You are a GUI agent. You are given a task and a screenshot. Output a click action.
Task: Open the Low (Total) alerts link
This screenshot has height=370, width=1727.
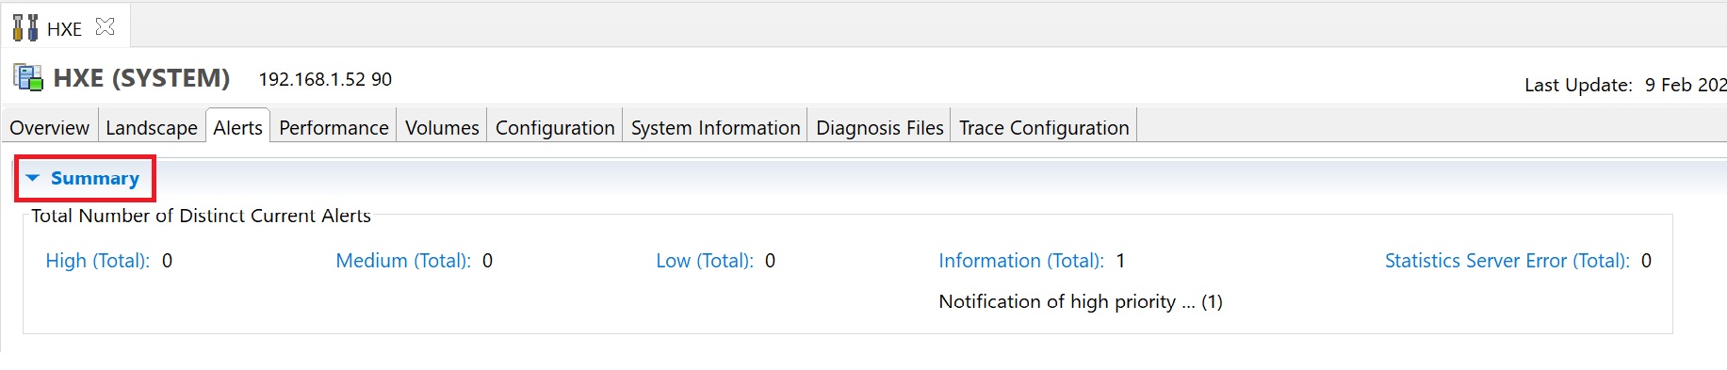705,261
